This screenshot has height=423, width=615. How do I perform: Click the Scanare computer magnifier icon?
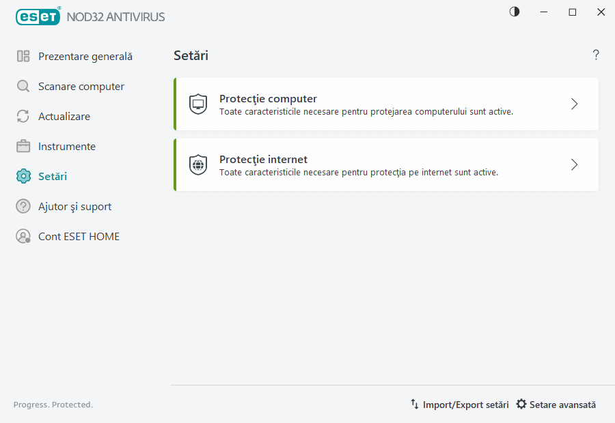pos(22,86)
